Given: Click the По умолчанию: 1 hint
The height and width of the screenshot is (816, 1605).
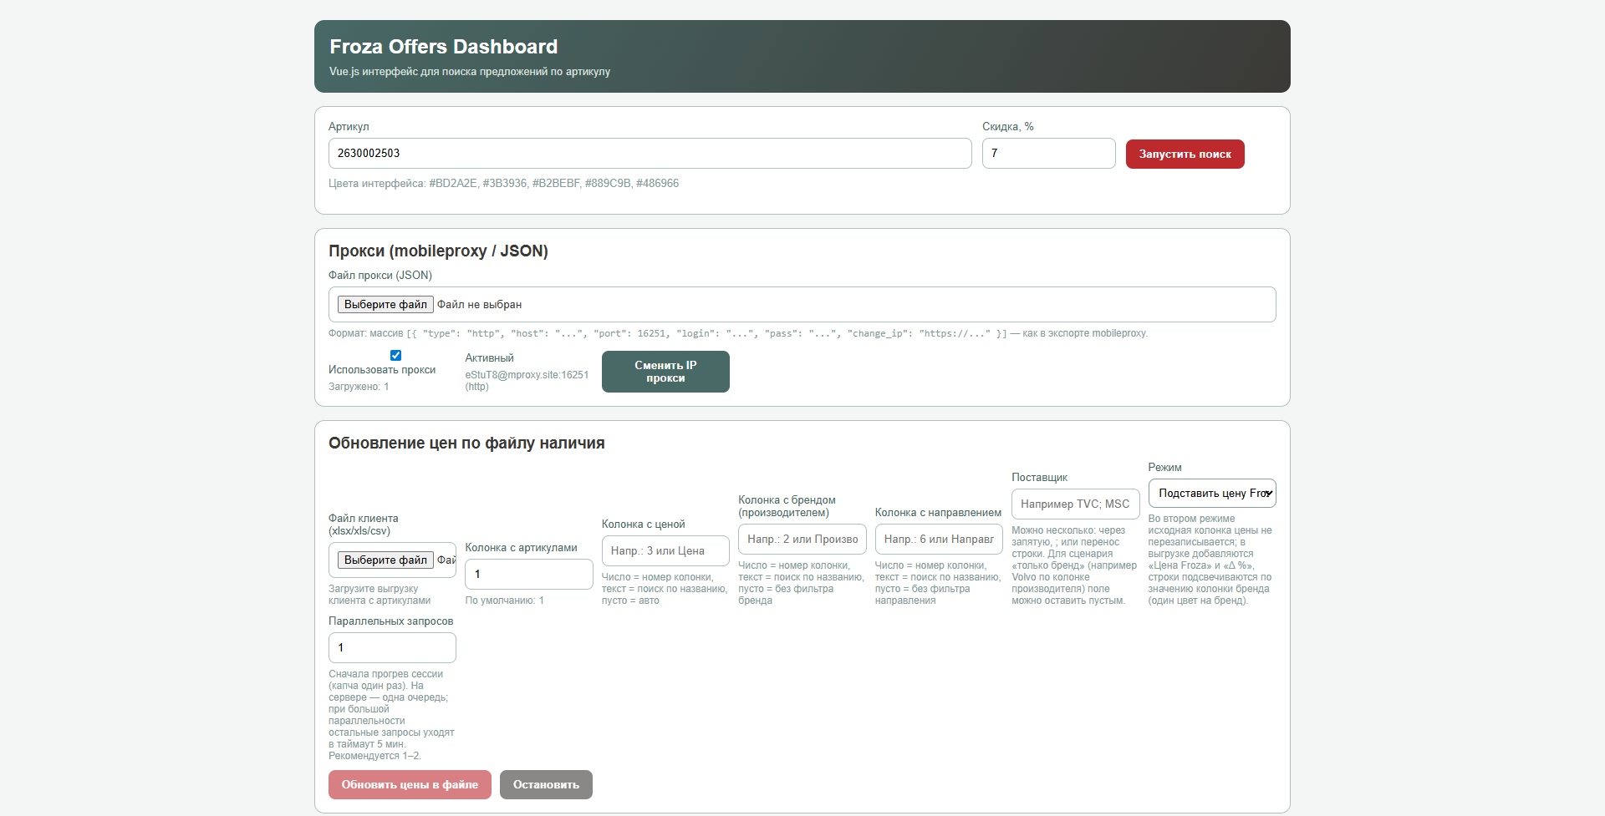Looking at the screenshot, I should (x=504, y=601).
